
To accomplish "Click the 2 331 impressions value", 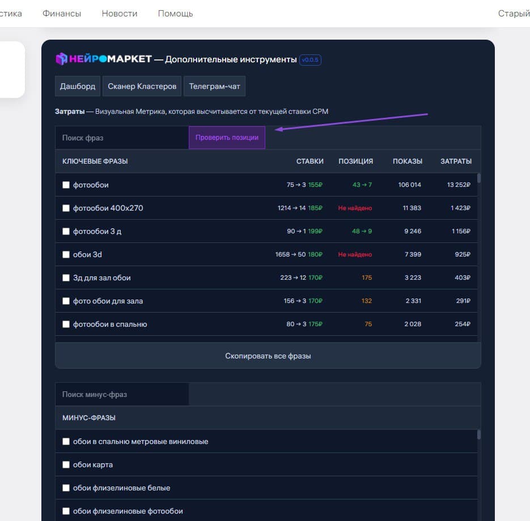I will point(413,301).
